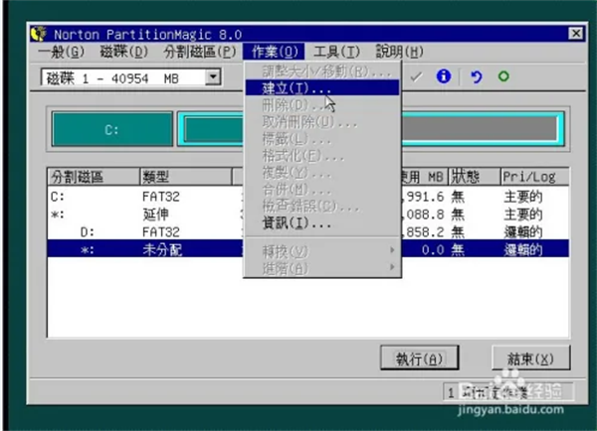Select the C: FAT32 row
Viewport: 597px width, 431px height.
[307, 197]
